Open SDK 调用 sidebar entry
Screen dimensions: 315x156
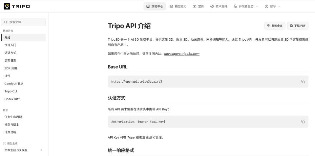24,68
